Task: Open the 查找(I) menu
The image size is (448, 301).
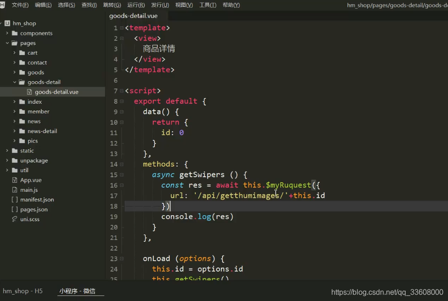Action: 89,5
